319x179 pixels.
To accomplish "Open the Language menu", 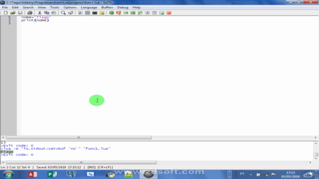I will tap(89, 7).
